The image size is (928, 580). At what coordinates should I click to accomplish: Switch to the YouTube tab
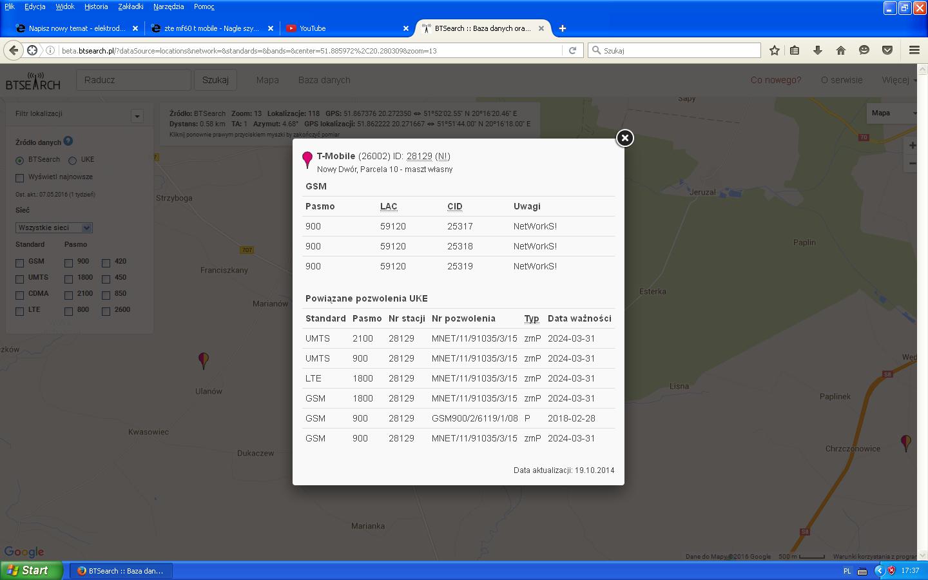point(348,28)
